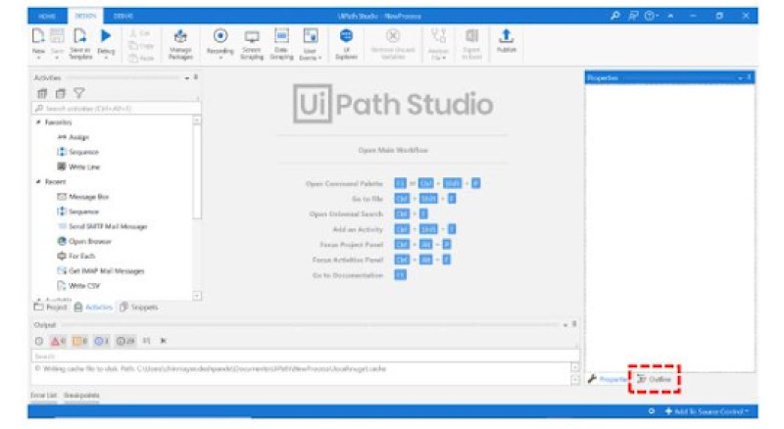This screenshot has width=784, height=429.
Task: Click Open Main Workflow link
Action: pos(393,150)
